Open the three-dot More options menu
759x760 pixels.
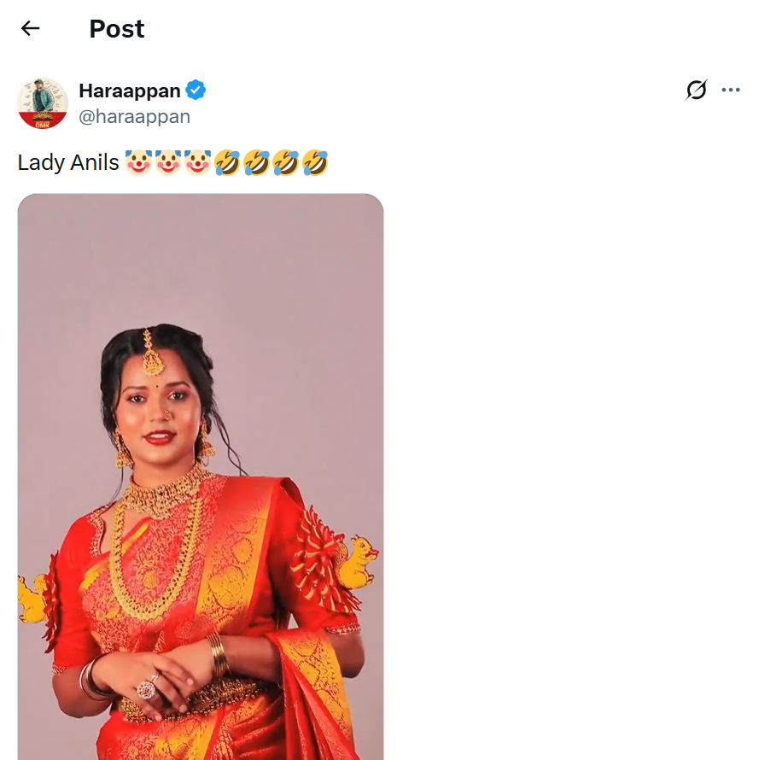(x=731, y=90)
